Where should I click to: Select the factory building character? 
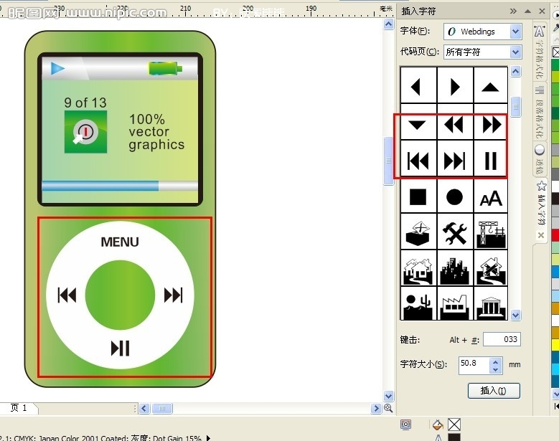point(455,304)
